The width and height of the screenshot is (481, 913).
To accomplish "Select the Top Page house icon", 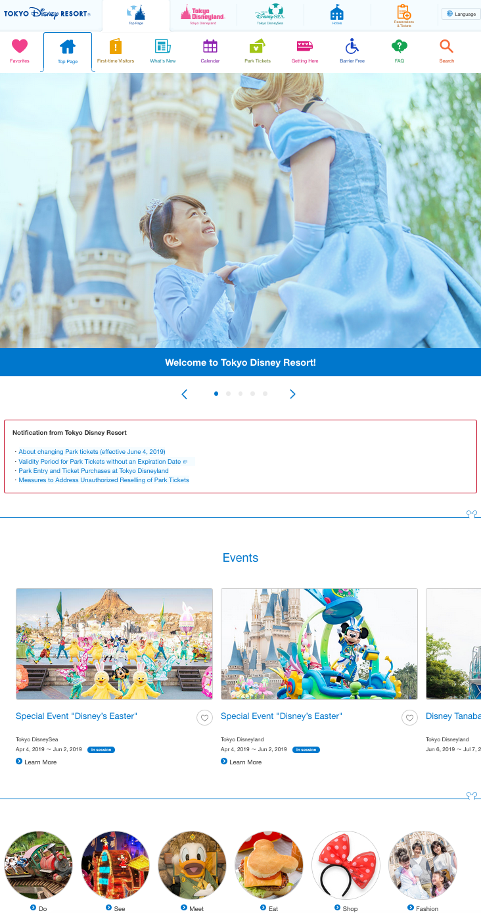I will (x=68, y=47).
